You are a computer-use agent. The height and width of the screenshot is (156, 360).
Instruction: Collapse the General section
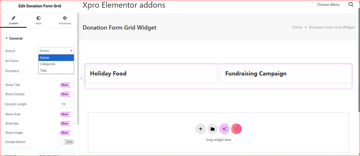[x=14, y=38]
